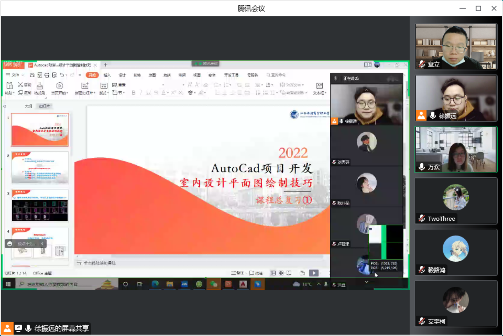Add a new document tab with plus button
This screenshot has width=503, height=336.
[106, 65]
